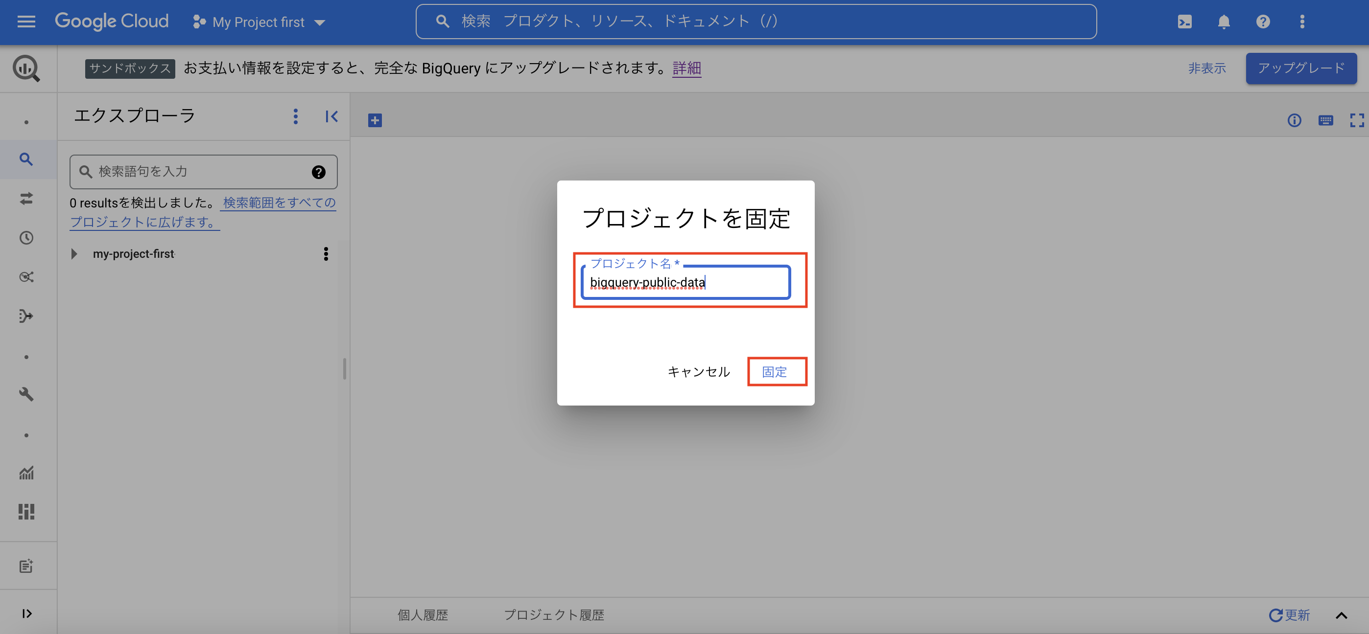Open the release notes icon in sidebar
Image resolution: width=1369 pixels, height=634 pixels.
[26, 566]
